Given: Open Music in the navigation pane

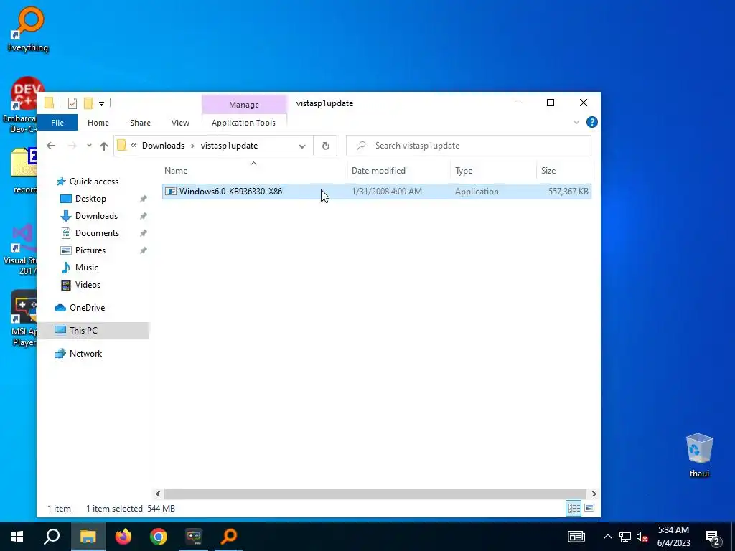Looking at the screenshot, I should (87, 268).
